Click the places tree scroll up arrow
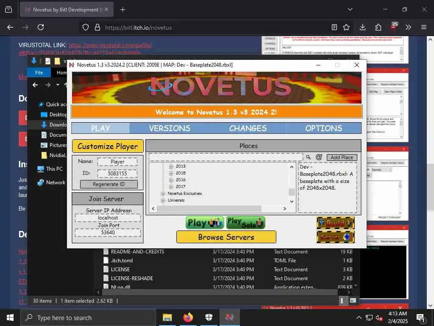This screenshot has width=434, height=326. 292,167
